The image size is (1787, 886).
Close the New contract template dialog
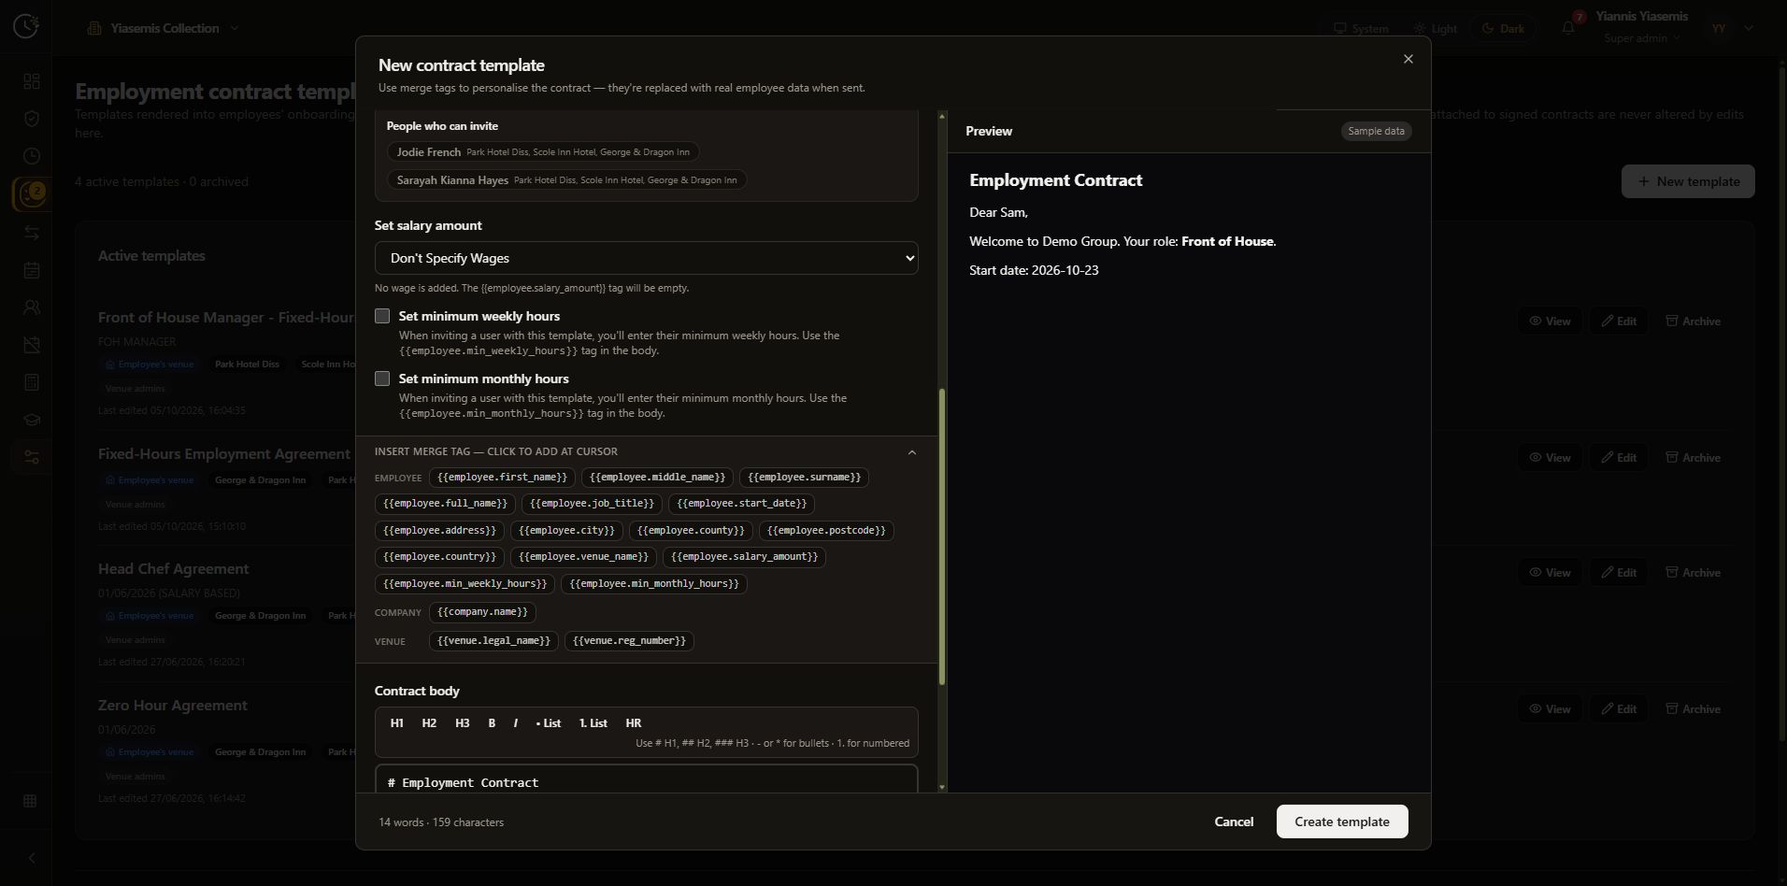(1408, 59)
